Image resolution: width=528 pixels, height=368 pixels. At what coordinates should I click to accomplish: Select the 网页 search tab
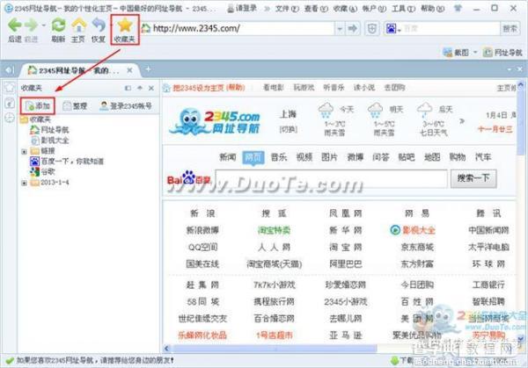point(253,157)
